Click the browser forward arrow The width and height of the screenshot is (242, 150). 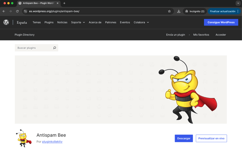[x=11, y=11]
